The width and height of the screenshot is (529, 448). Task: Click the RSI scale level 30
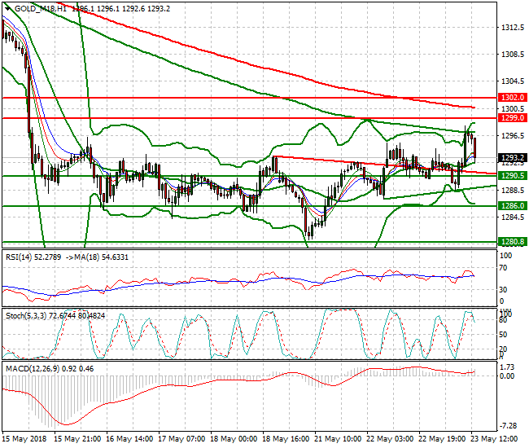pos(503,290)
